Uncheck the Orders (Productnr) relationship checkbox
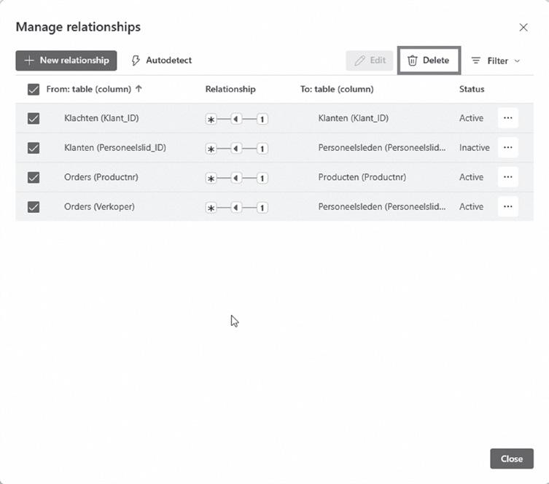This screenshot has height=484, width=549. coord(33,177)
